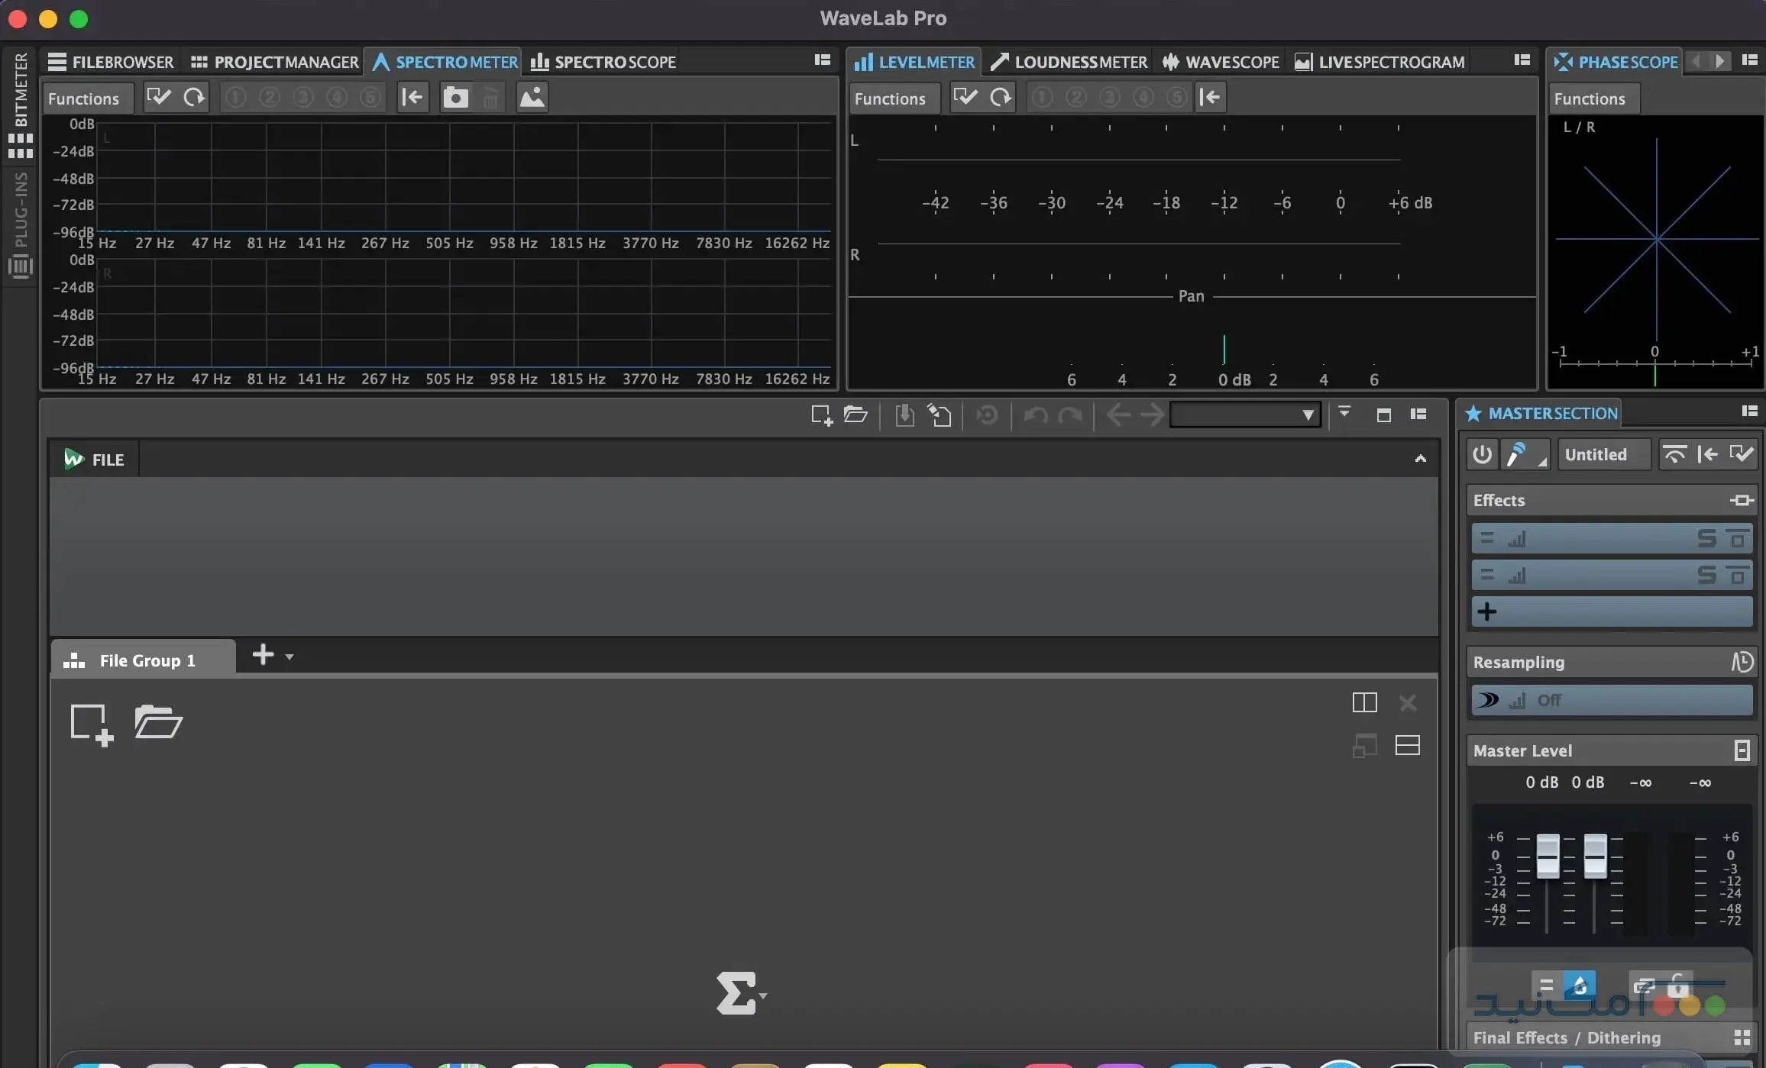Switch to the Loudness Meter tab
1766x1068 pixels.
tap(1069, 62)
